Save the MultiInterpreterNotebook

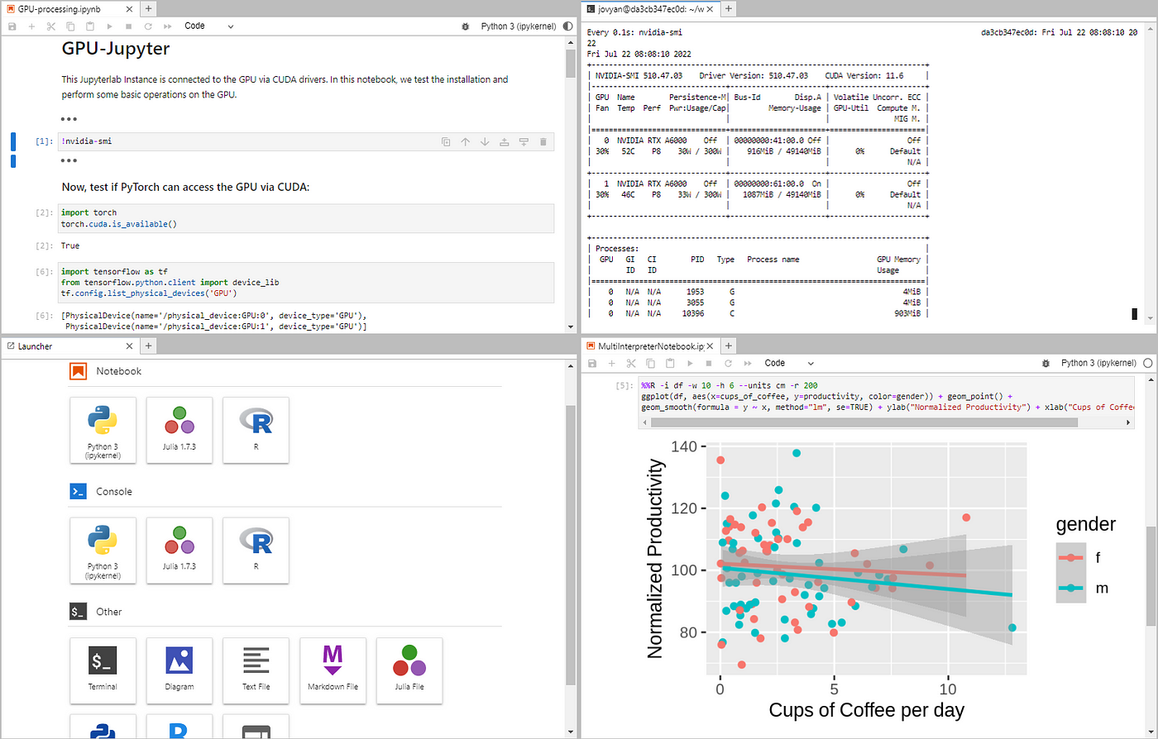click(591, 363)
